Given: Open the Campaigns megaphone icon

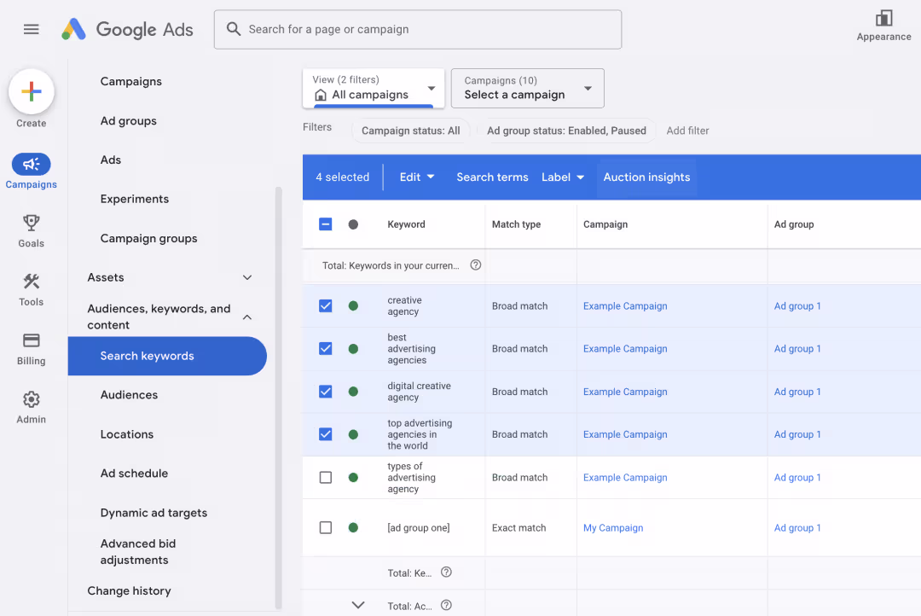Looking at the screenshot, I should tap(32, 164).
